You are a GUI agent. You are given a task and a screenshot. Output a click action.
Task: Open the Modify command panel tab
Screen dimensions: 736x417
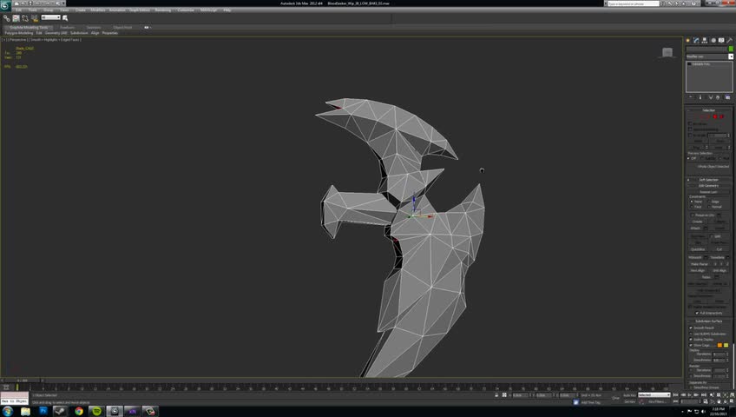coord(697,41)
